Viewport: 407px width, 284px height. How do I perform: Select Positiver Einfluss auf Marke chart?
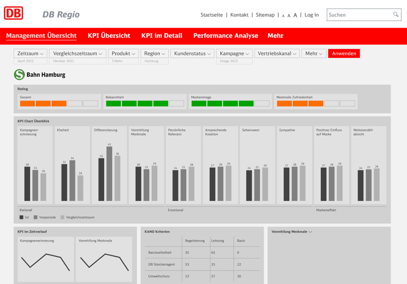(x=331, y=165)
